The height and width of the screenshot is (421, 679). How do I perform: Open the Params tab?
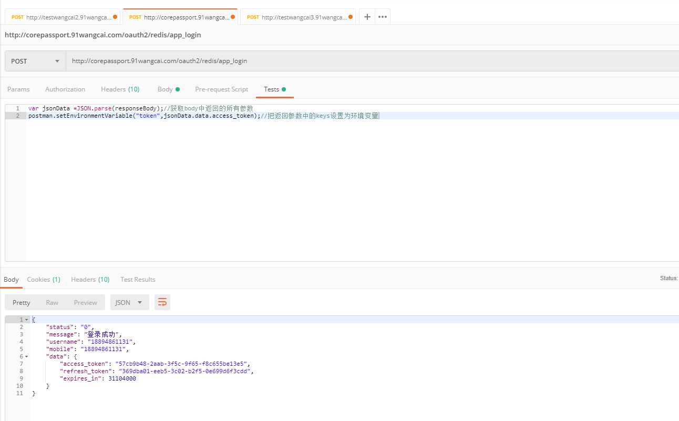click(18, 89)
